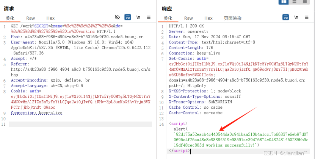The image size is (315, 159).
Task: Toggle \n non-printable characters in request panel
Action: point(138,17)
